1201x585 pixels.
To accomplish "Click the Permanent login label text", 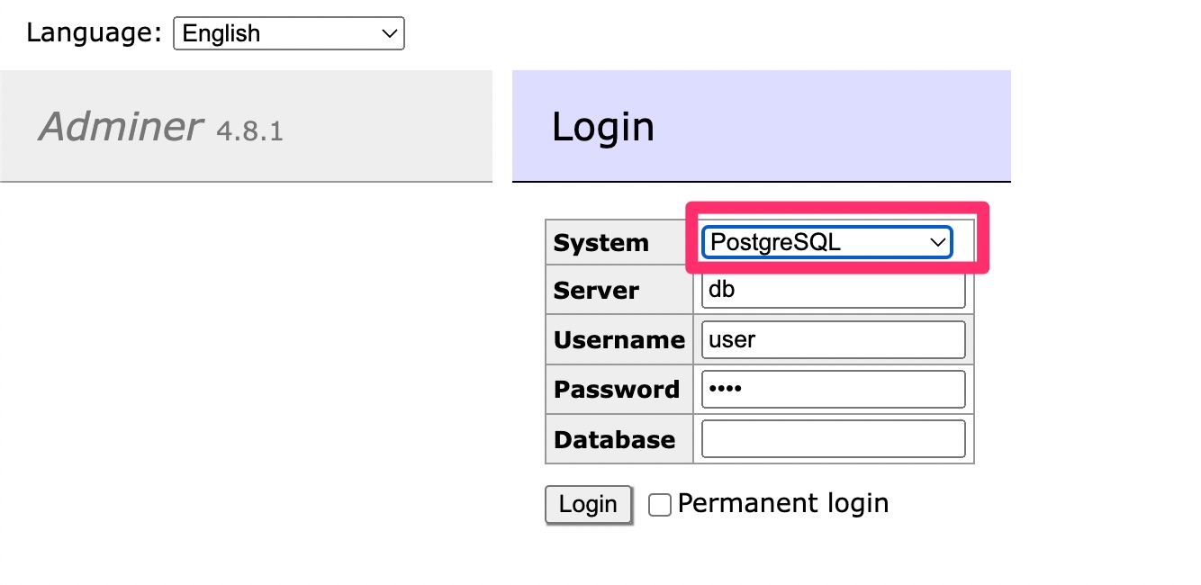I will 783,503.
